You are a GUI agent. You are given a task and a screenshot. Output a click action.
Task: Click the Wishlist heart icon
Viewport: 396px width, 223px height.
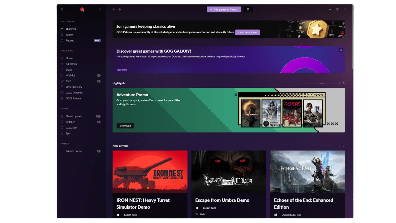tap(62, 75)
